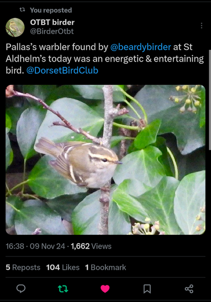Click the small repost icon beside You reposted
The image size is (211, 302).
pos(22,10)
